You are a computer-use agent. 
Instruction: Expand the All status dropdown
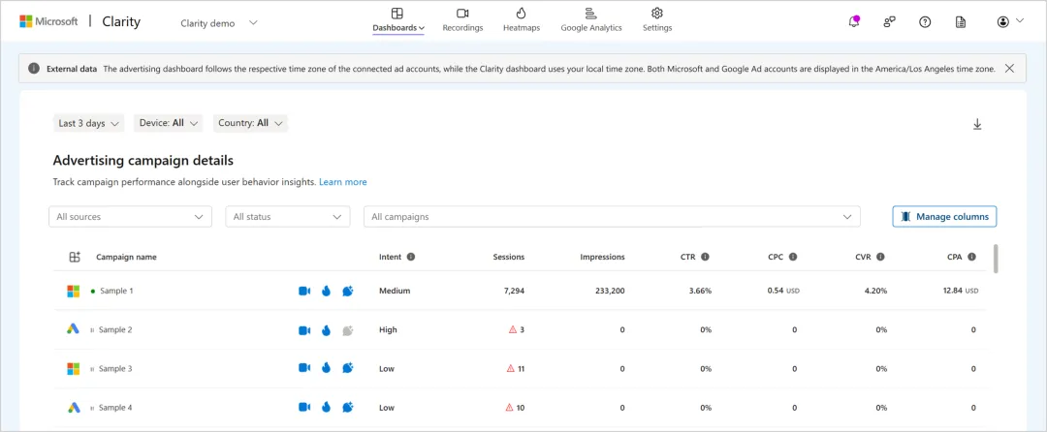(288, 217)
